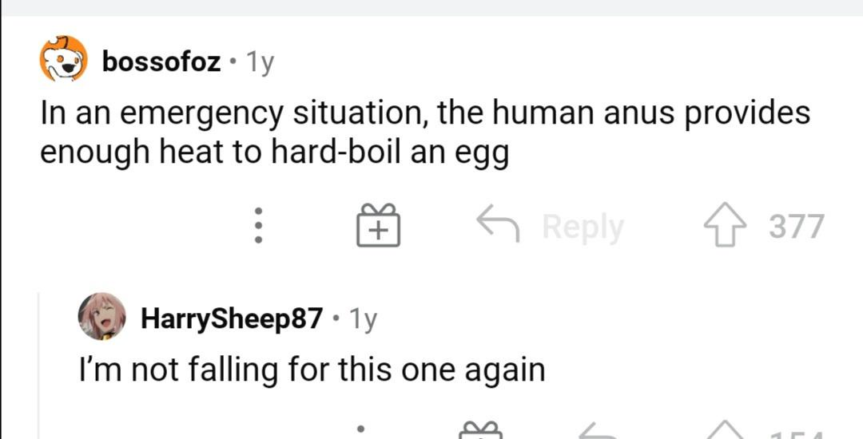
Task: Select the 'I'm not falling for this' reply text
Action: 312,370
